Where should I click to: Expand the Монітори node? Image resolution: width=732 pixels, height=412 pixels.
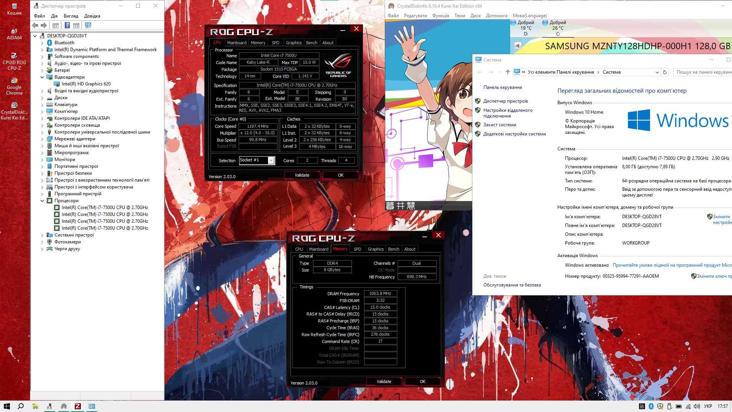coord(42,159)
